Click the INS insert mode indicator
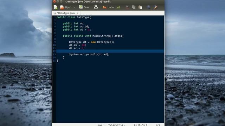 click(158, 125)
